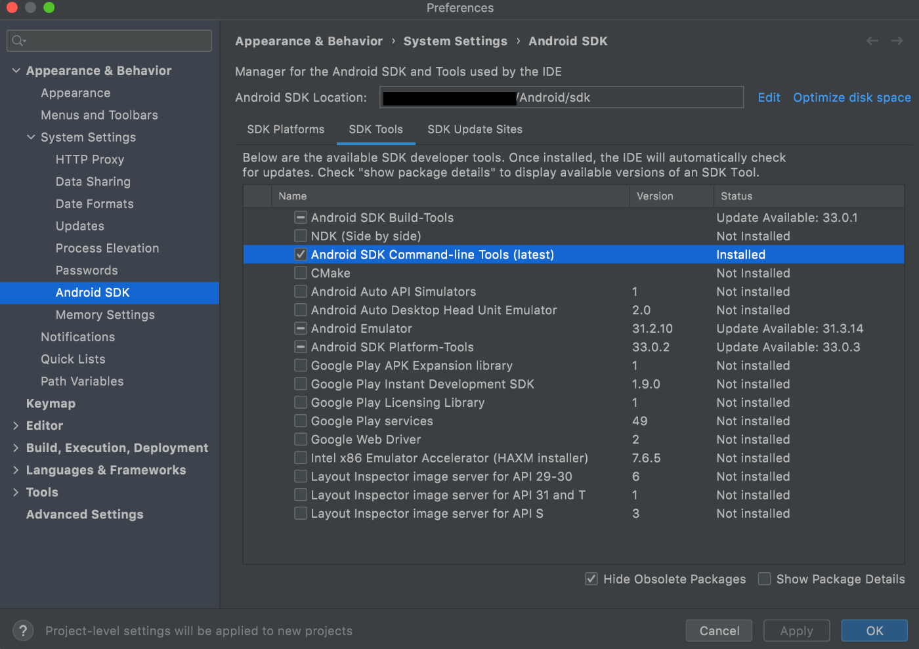919x649 pixels.
Task: Select the SDK Tools tab
Action: coord(375,129)
